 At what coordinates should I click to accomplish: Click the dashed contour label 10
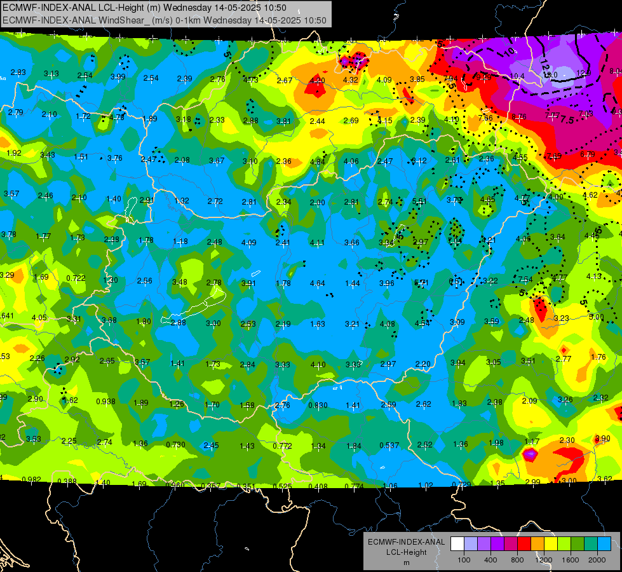coord(510,51)
